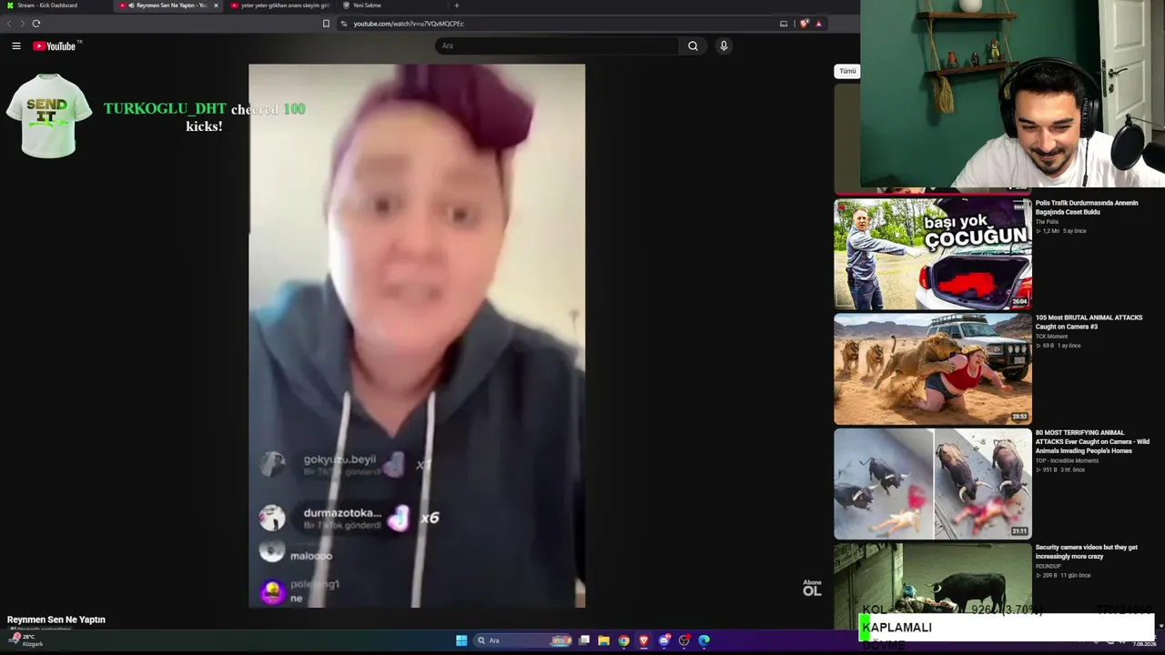1165x655 pixels.
Task: Open Google Chrome from the taskbar
Action: pyautogui.click(x=623, y=640)
